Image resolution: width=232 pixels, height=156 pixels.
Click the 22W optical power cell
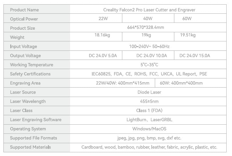click(x=103, y=19)
